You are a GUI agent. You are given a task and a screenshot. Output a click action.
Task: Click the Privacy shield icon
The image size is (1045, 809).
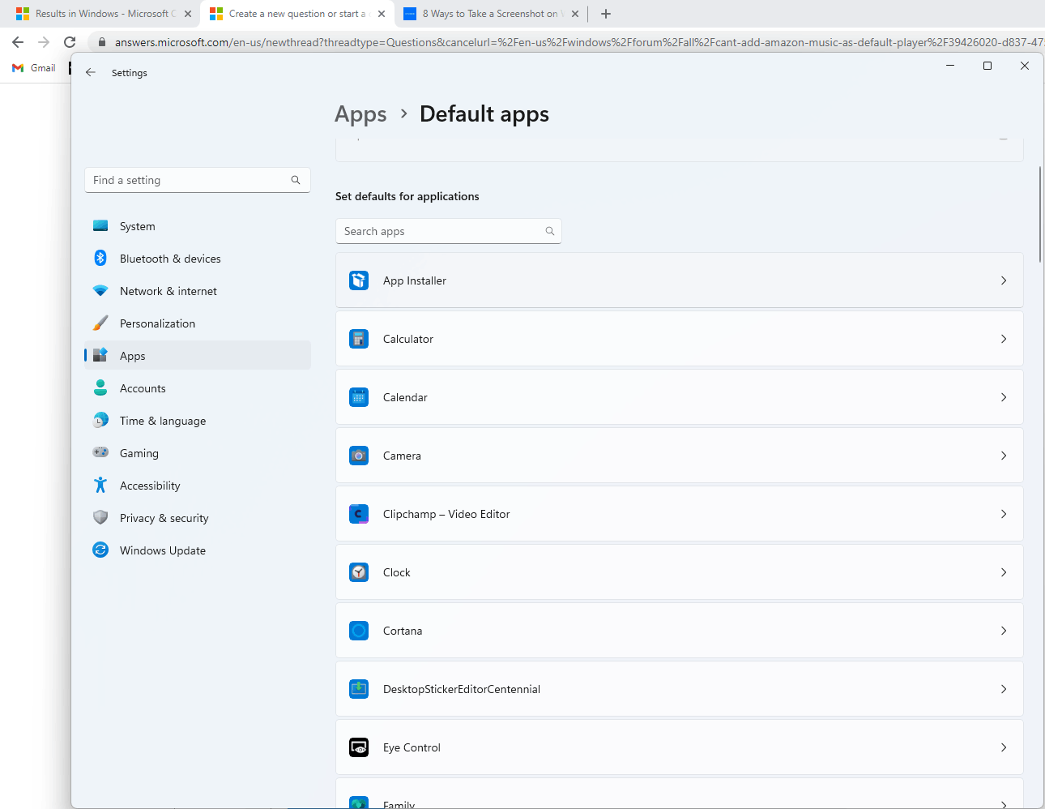click(x=100, y=517)
